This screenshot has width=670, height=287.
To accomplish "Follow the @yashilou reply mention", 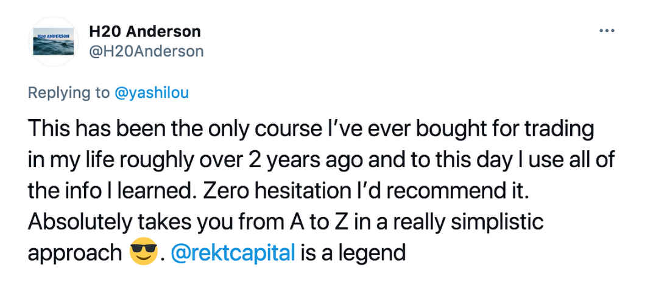I will click(x=152, y=94).
